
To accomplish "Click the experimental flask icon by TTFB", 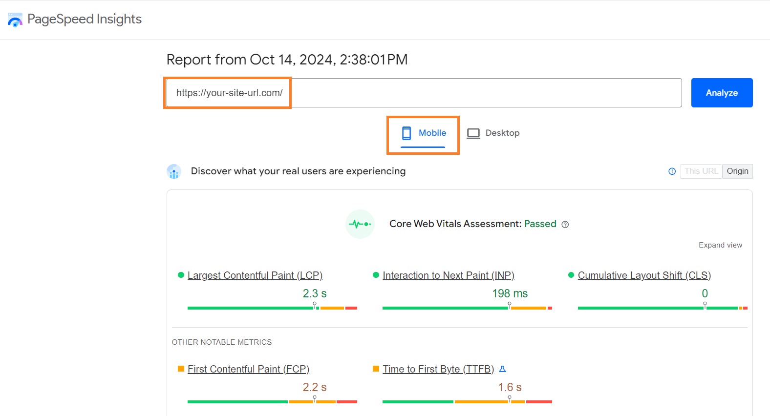I will point(502,369).
